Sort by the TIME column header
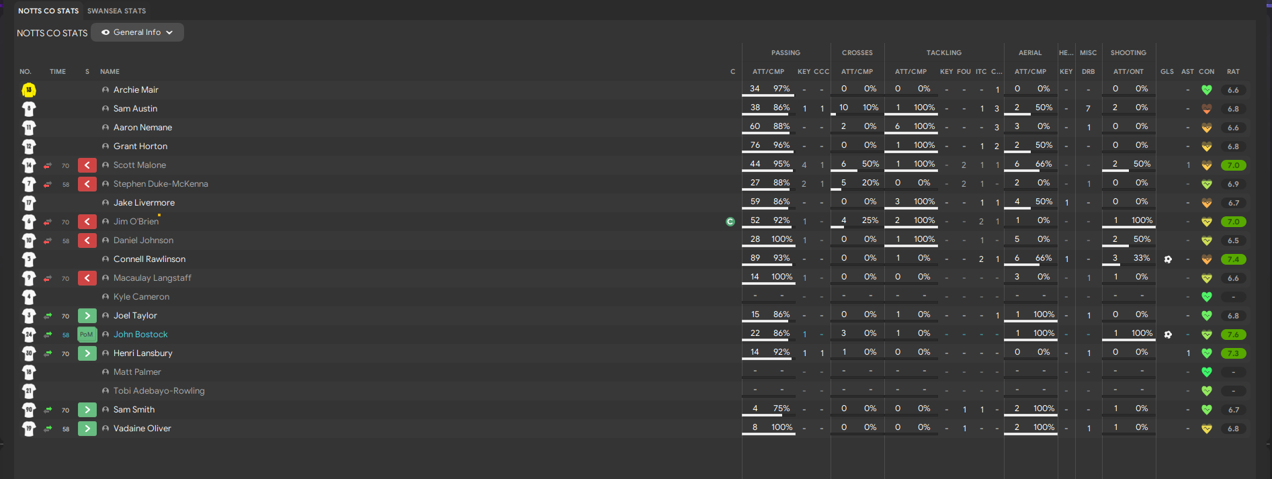Viewport: 1272px width, 479px height. (58, 71)
